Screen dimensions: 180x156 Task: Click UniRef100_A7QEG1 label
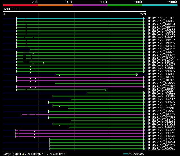click(x=161, y=93)
